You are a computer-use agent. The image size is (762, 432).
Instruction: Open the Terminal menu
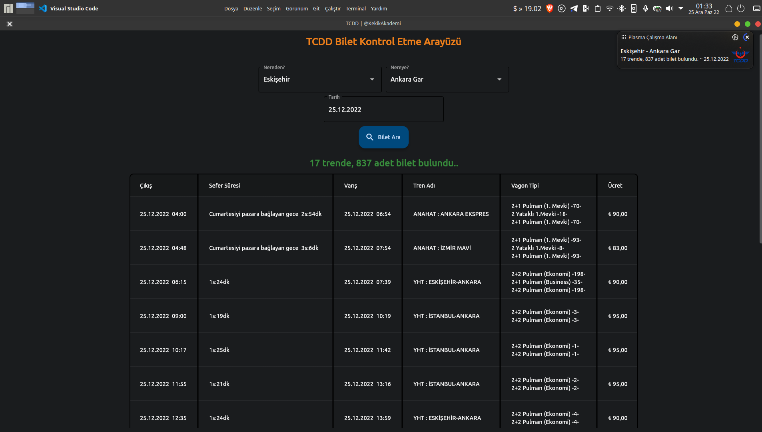coord(356,8)
